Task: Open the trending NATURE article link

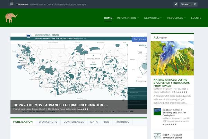Action: (59, 4)
